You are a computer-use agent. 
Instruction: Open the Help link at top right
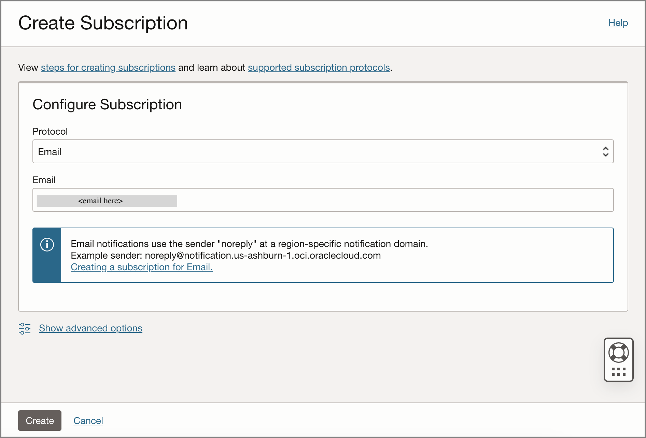(x=618, y=23)
